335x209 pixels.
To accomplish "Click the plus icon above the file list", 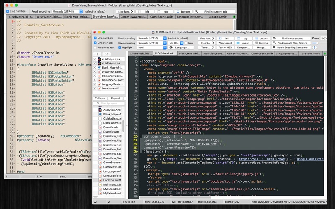I will click(x=97, y=54).
